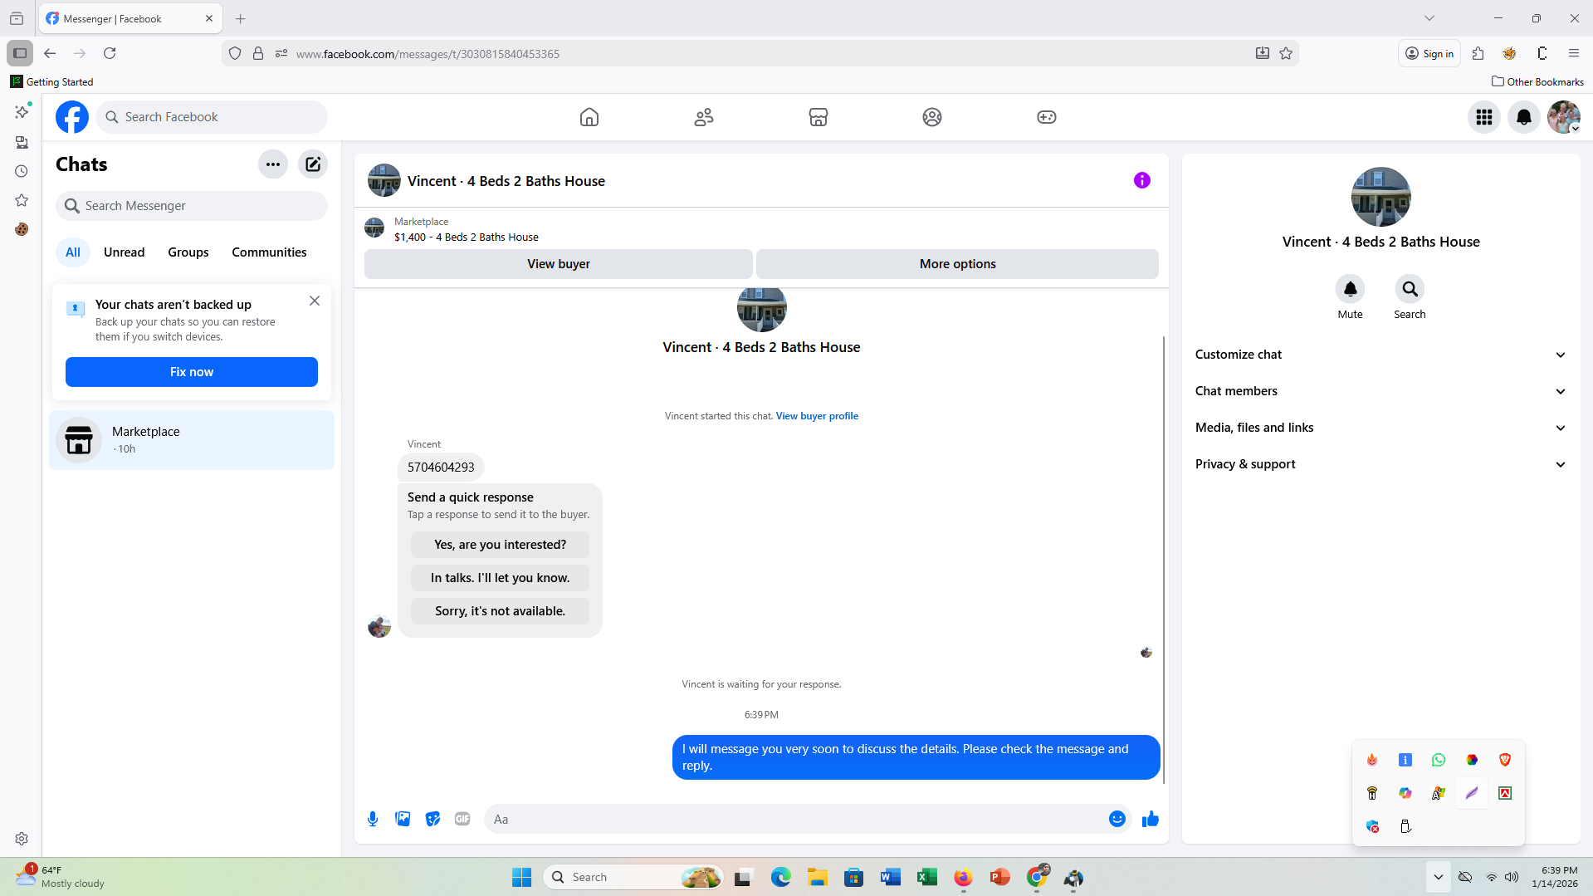Focus the Search Facebook field
Image resolution: width=1593 pixels, height=896 pixels.
pyautogui.click(x=212, y=117)
